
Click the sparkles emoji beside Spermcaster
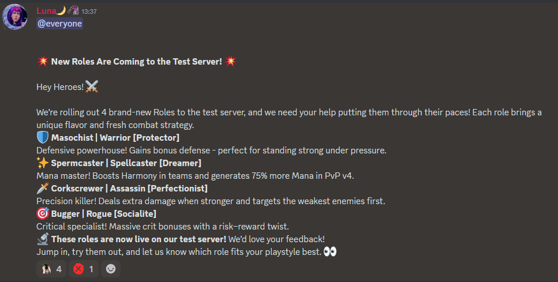[x=42, y=163]
